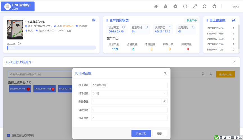Click the 开始打印 button
Screen dimensions: 243x140
coord(141,134)
